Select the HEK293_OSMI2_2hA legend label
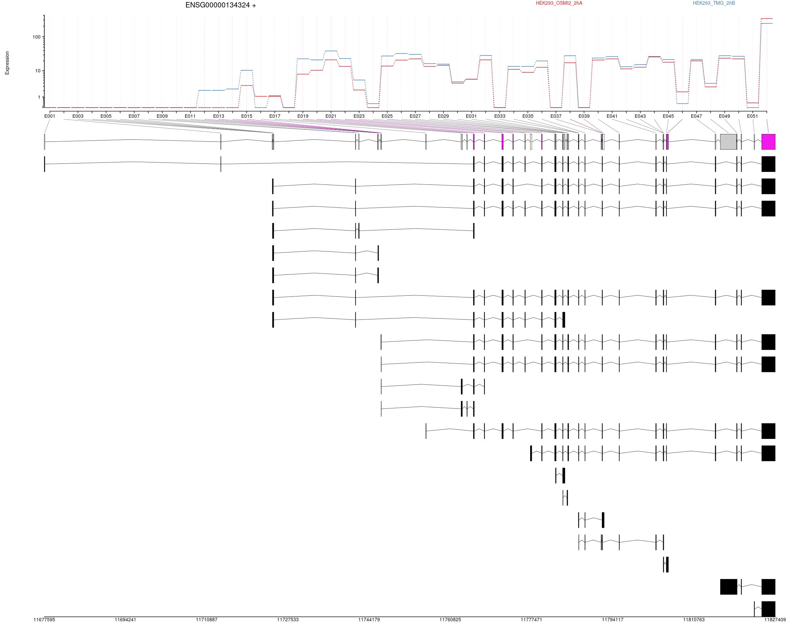Image resolution: width=812 pixels, height=626 pixels. coord(559,3)
